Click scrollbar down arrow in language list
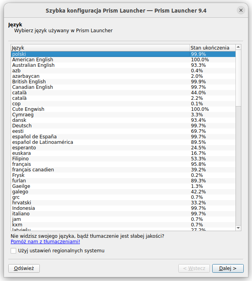The height and width of the screenshot is (281, 252). pos(238,228)
